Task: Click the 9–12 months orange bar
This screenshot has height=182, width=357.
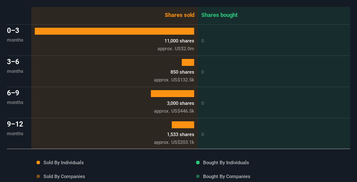Action: click(x=183, y=125)
